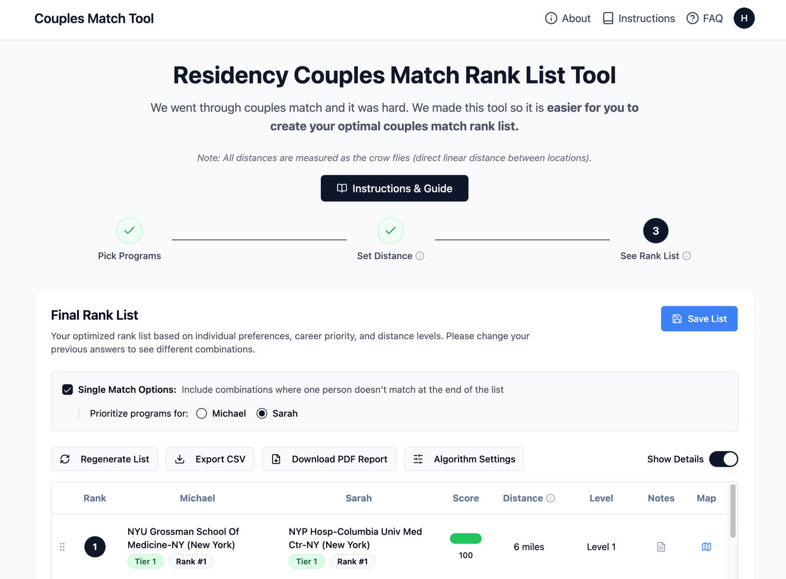Select Michael as prioritized person
786x579 pixels.
click(x=202, y=413)
